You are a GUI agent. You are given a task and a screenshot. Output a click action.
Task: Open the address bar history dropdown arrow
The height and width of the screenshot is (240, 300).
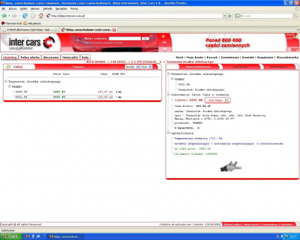click(225, 16)
